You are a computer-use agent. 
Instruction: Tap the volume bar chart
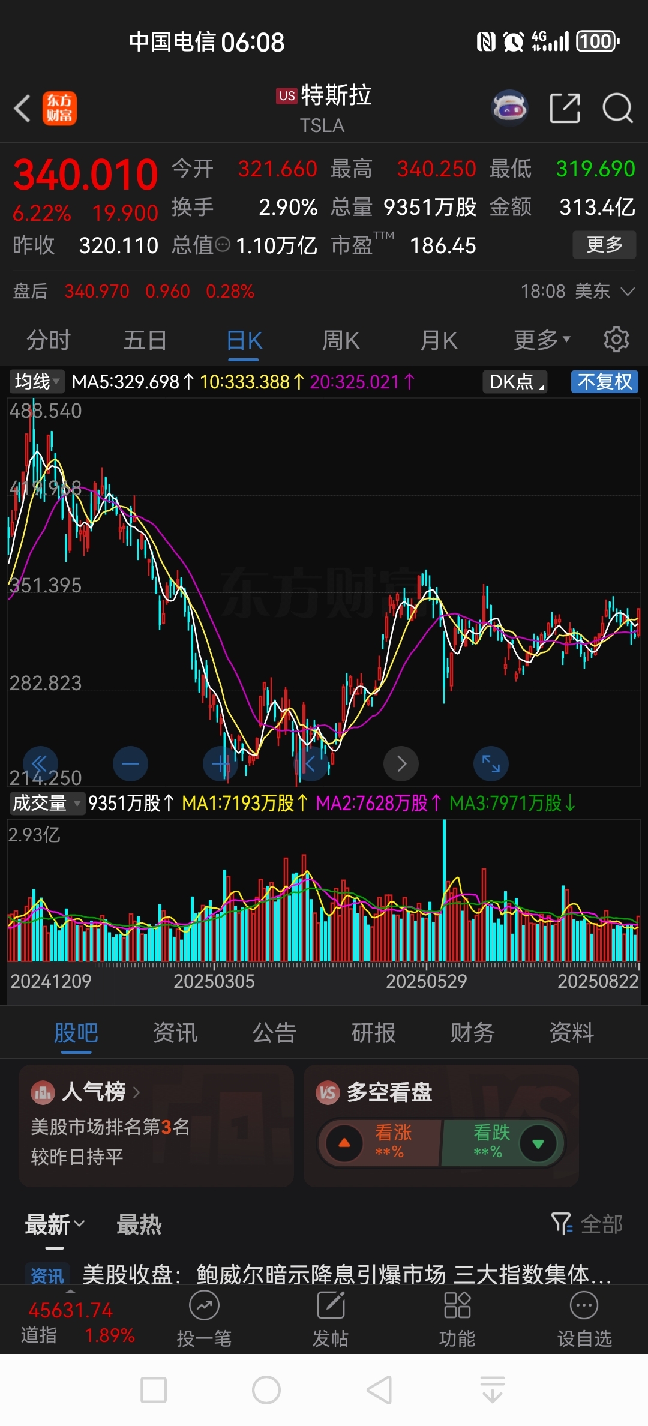point(324,891)
